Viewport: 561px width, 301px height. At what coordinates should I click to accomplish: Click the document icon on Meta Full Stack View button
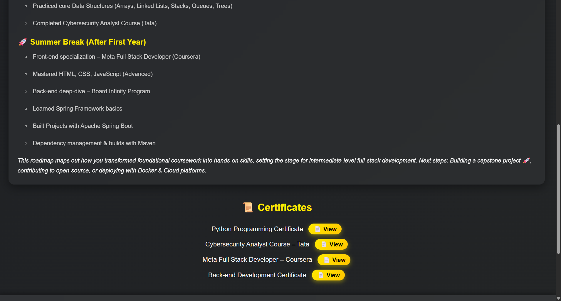[326, 260]
